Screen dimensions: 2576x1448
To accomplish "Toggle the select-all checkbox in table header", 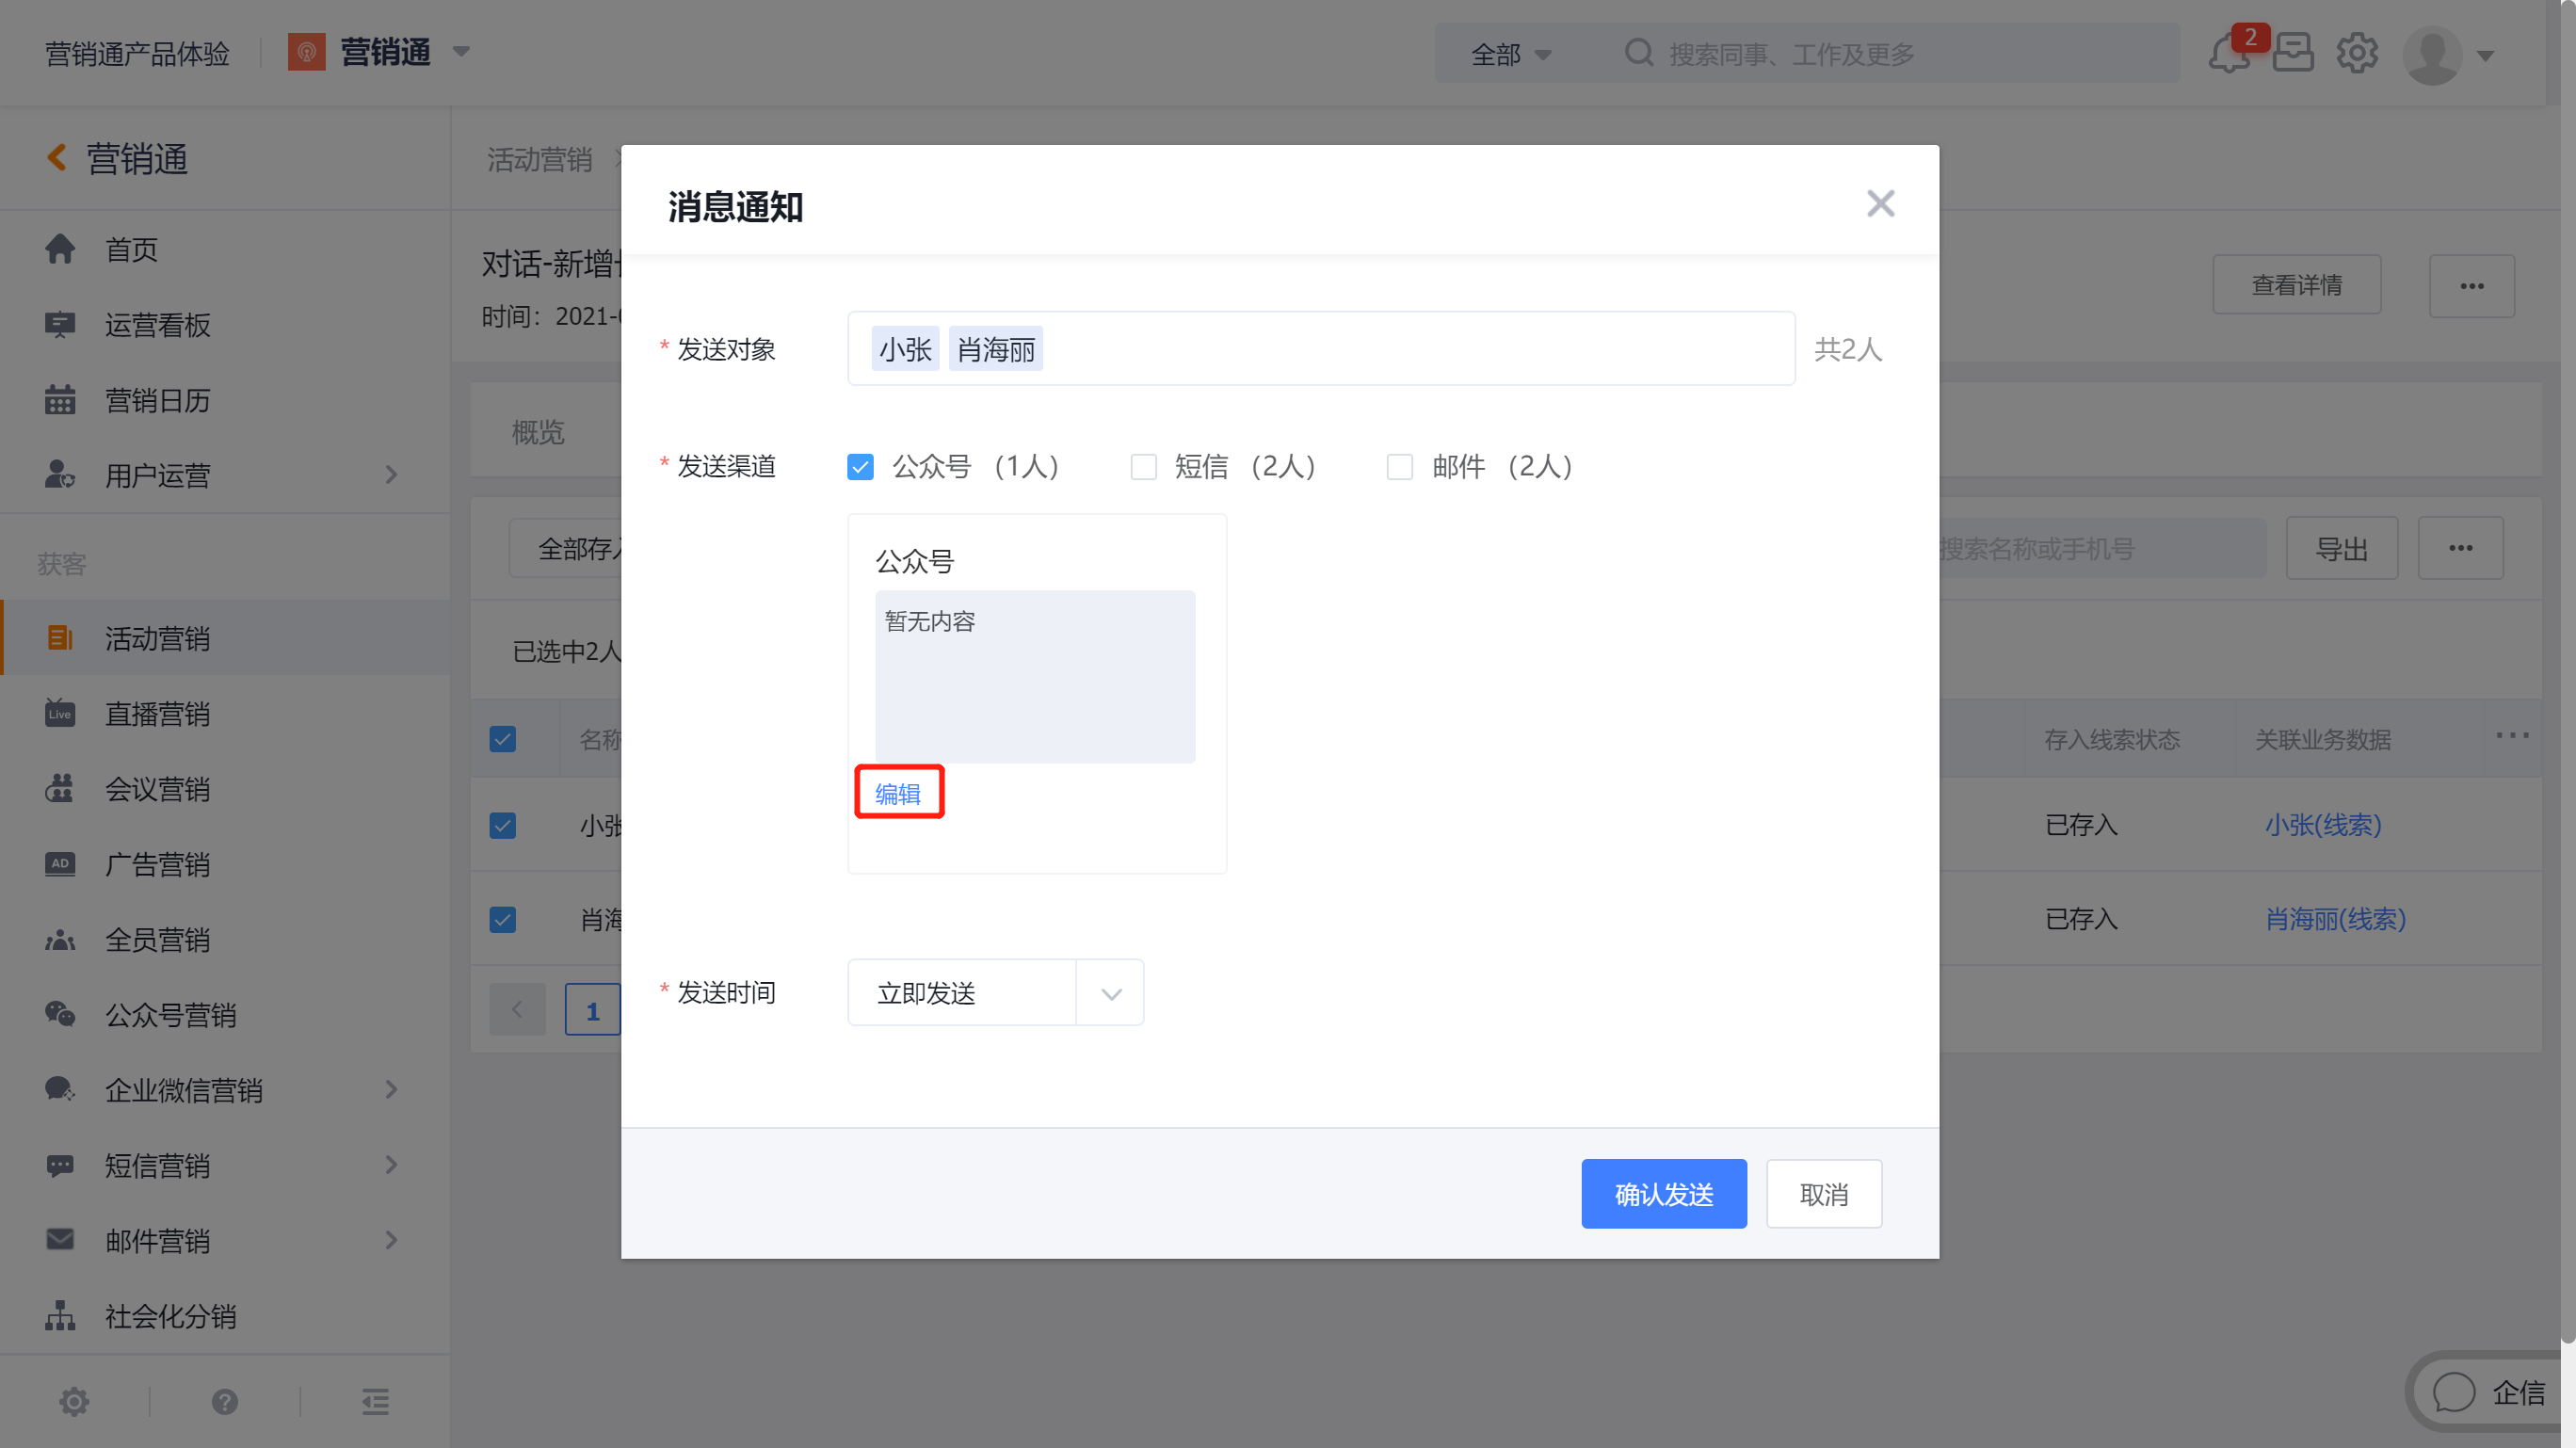I will (503, 739).
